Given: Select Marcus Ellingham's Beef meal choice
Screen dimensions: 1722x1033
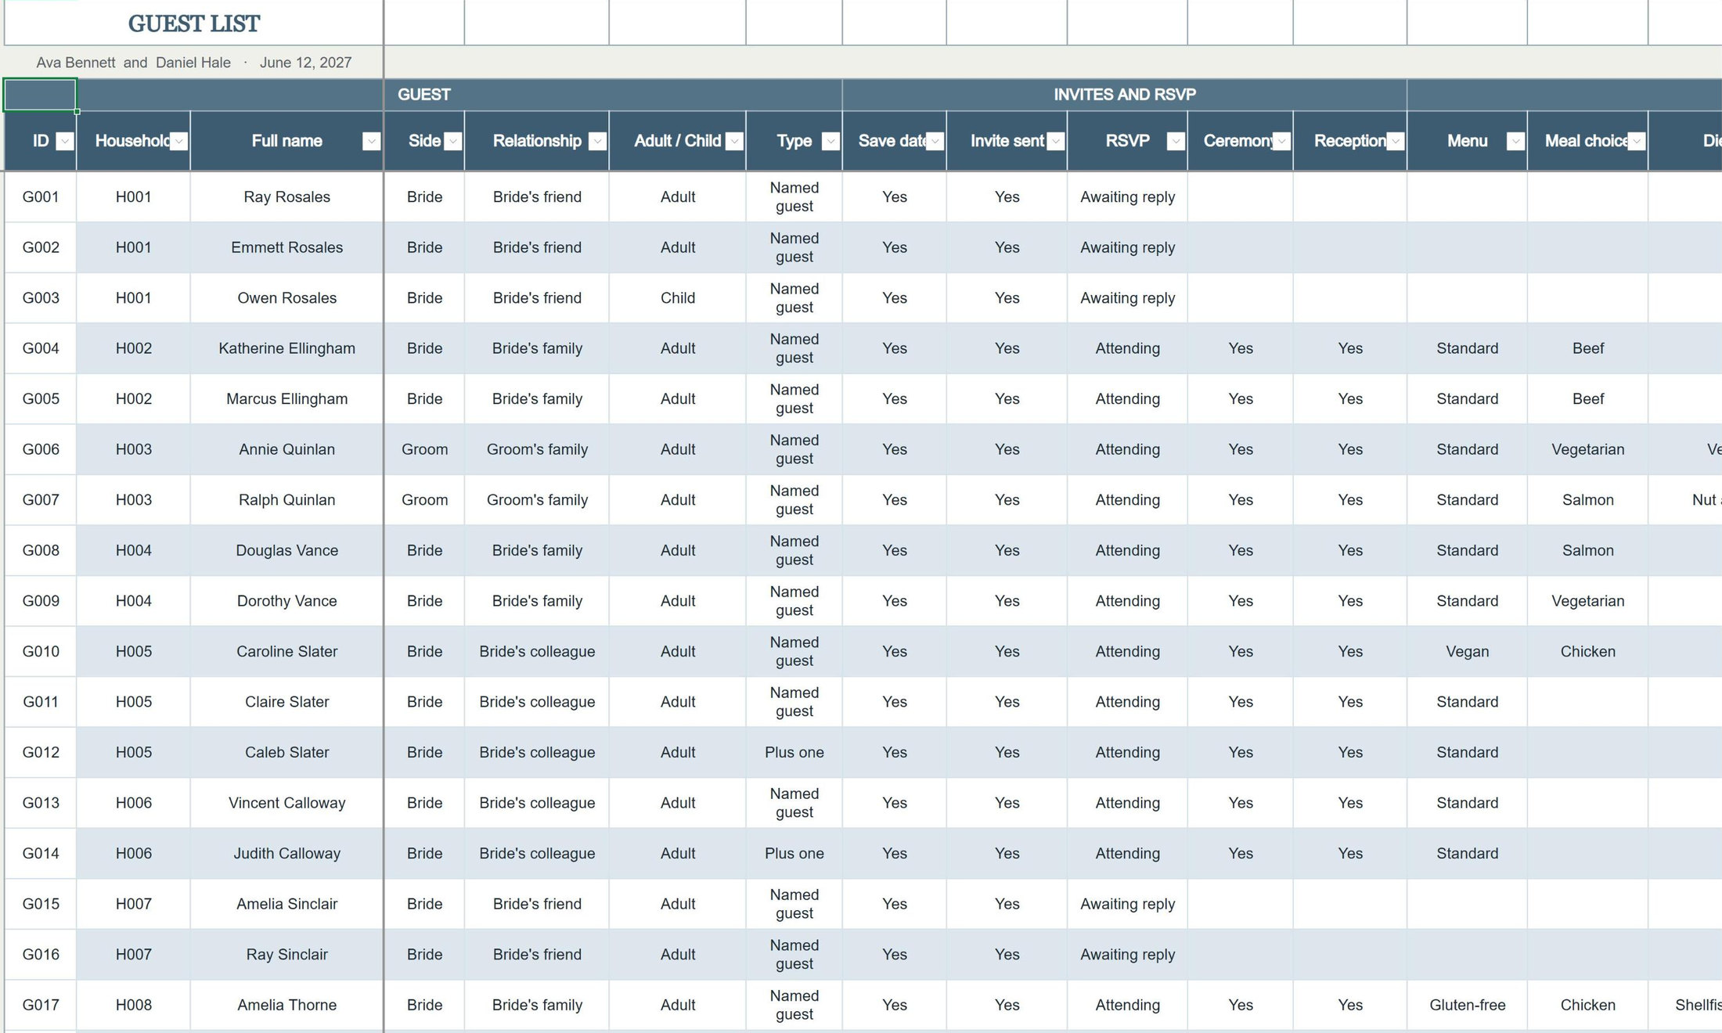Looking at the screenshot, I should pos(1588,399).
